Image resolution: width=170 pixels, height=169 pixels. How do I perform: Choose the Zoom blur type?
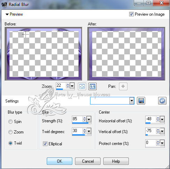(x=10, y=132)
